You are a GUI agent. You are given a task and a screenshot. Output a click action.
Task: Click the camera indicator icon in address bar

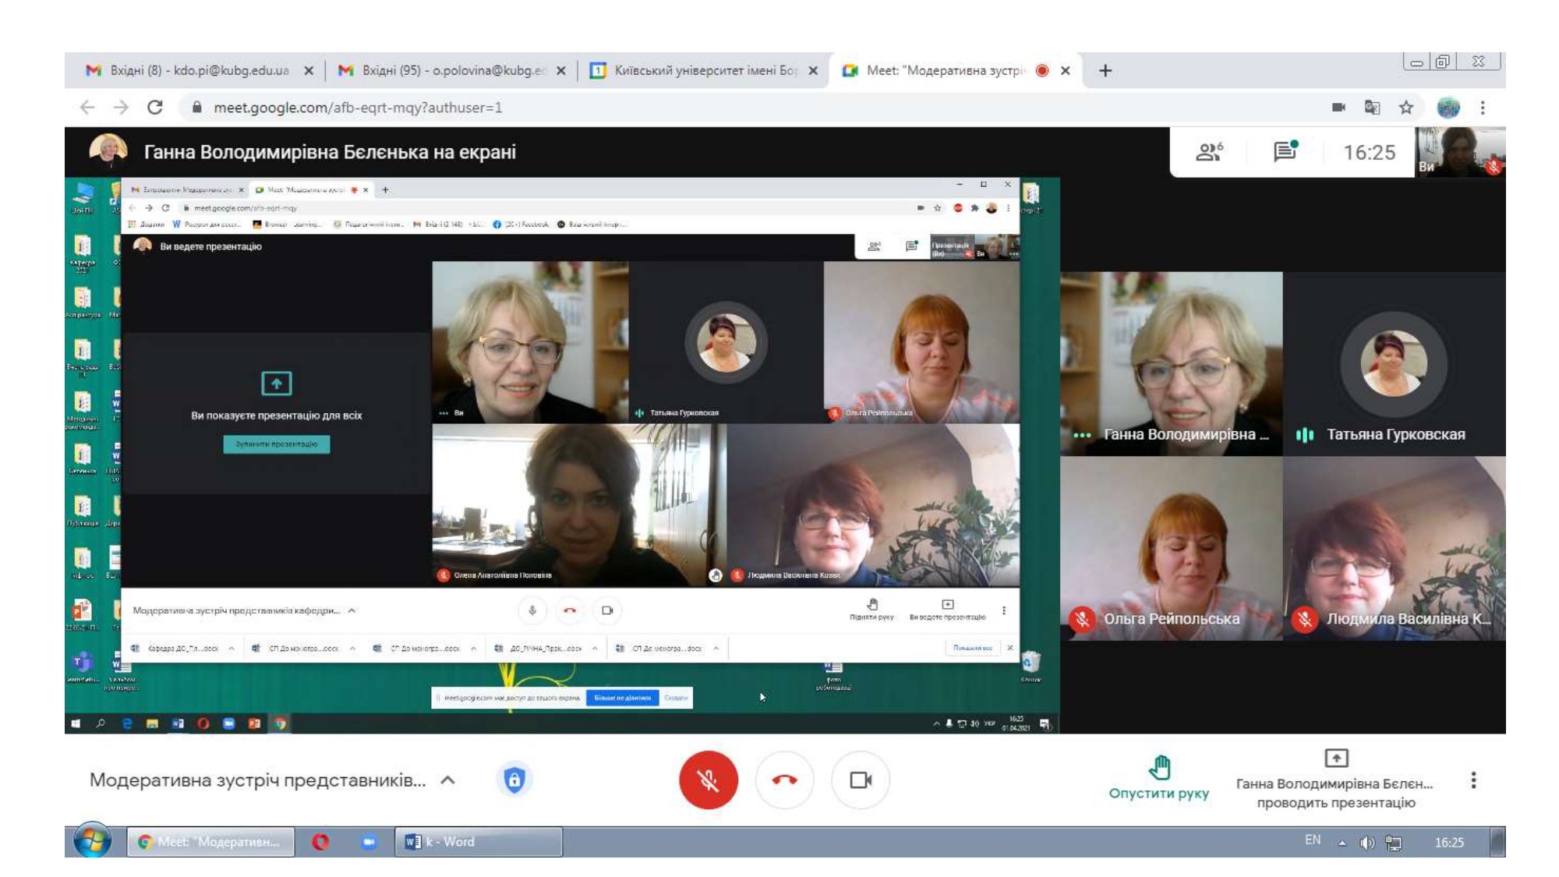coord(1338,108)
